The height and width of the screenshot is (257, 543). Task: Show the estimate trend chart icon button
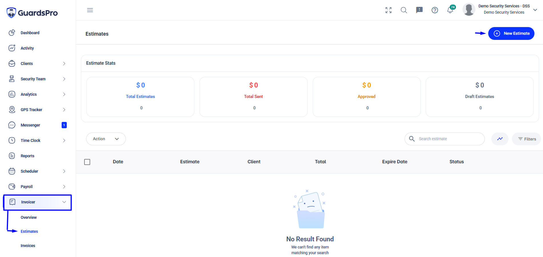pos(500,139)
